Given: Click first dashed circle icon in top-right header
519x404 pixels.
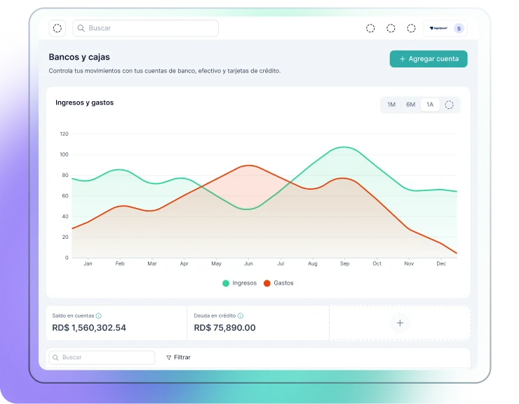Looking at the screenshot, I should (x=370, y=28).
